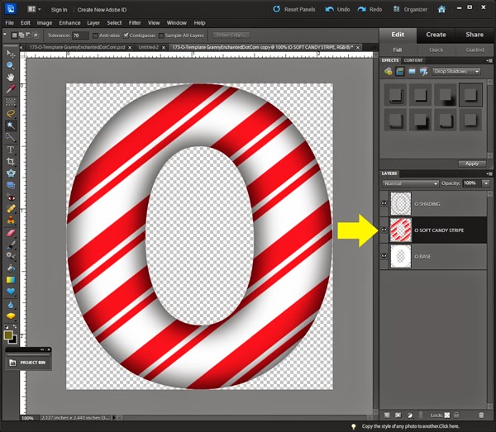Hide the O BASE layer
Viewport: 496px width, 432px height.
pyautogui.click(x=384, y=256)
